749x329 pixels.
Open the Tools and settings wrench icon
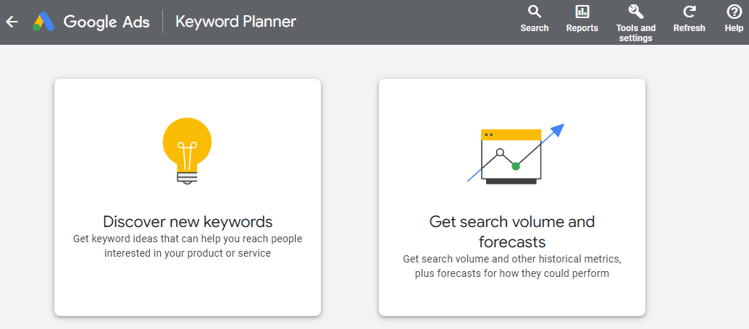tap(635, 12)
